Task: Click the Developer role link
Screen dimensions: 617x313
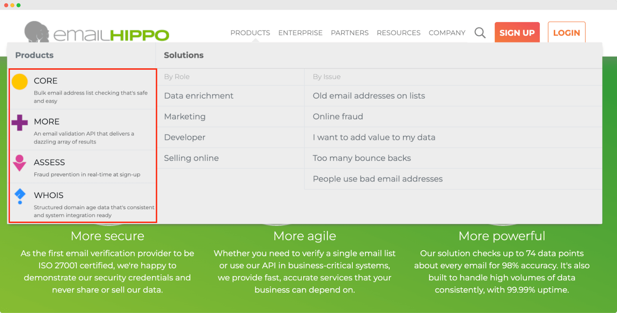Action: 184,137
